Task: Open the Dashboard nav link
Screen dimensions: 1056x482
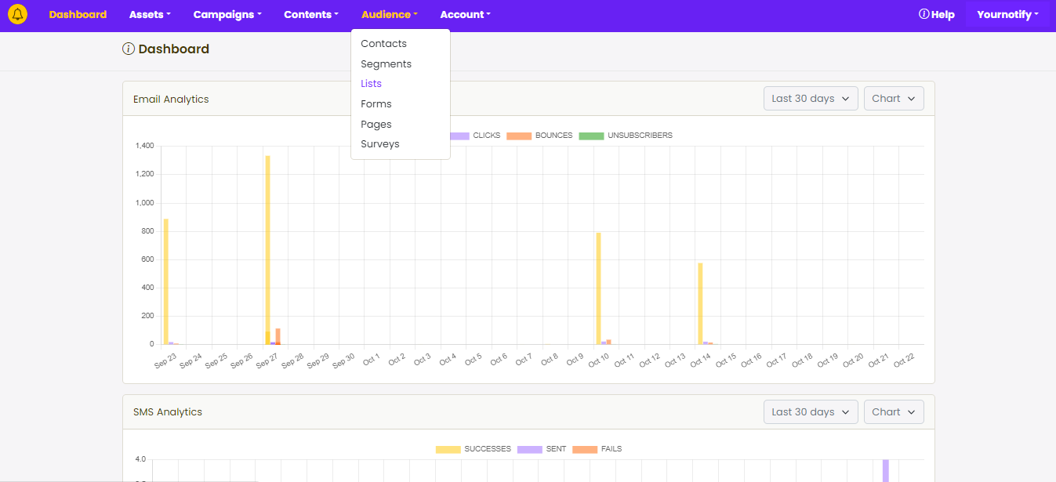Action: tap(78, 15)
